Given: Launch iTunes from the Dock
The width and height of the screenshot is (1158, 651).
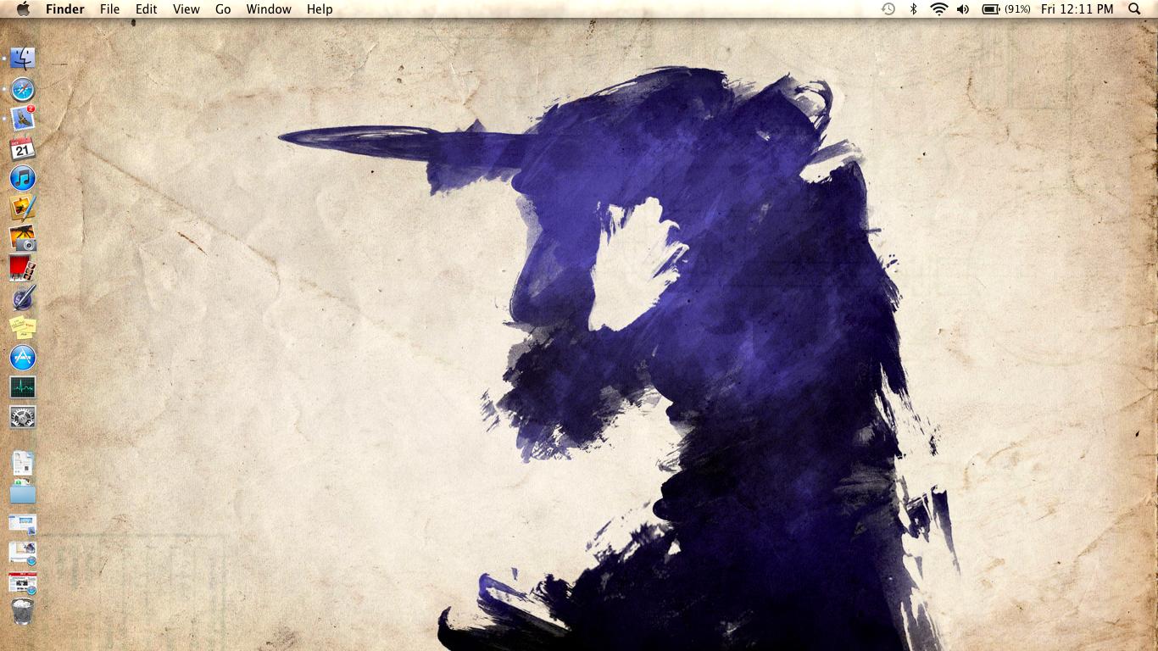Looking at the screenshot, I should click(23, 179).
